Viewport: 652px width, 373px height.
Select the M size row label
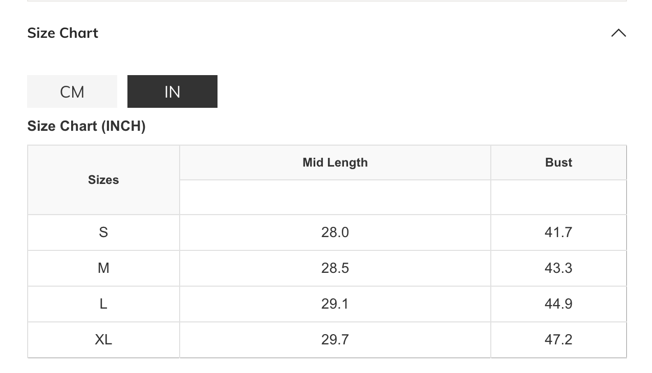tap(103, 268)
